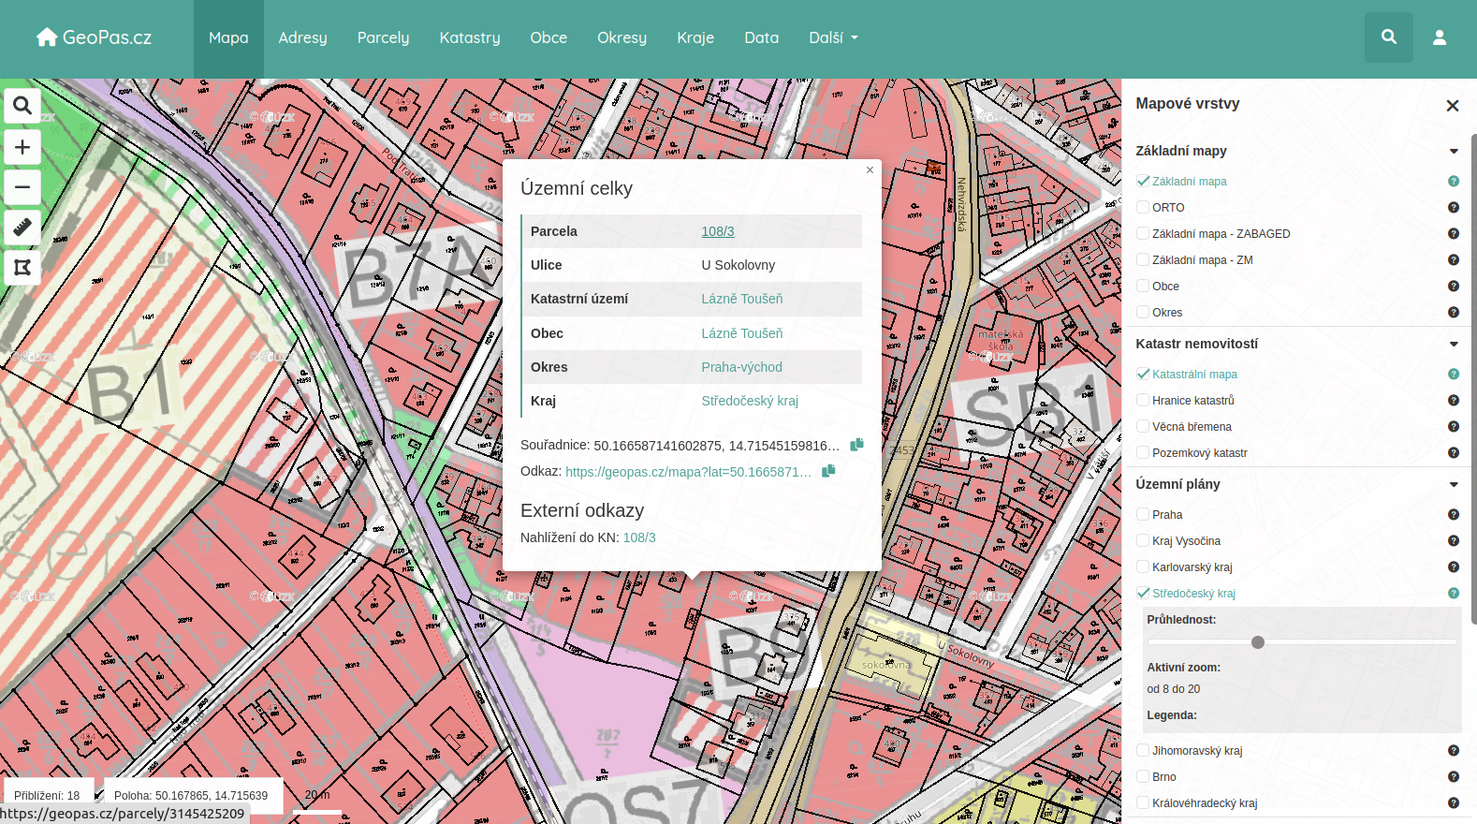The image size is (1477, 824).
Task: Collapse the Katastr nemovitostí section
Action: pos(1453,345)
